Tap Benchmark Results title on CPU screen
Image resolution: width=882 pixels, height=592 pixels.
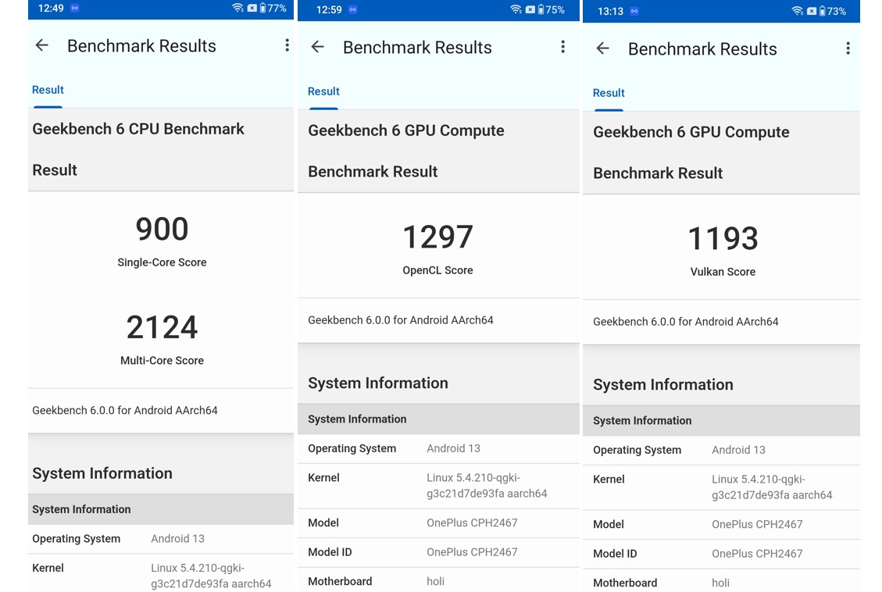point(141,45)
